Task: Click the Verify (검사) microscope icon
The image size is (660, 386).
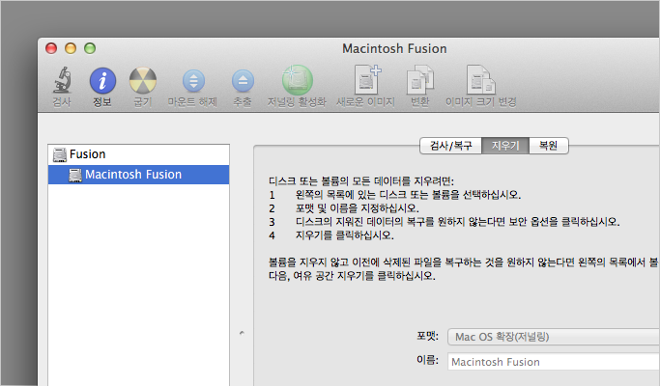Action: point(62,80)
